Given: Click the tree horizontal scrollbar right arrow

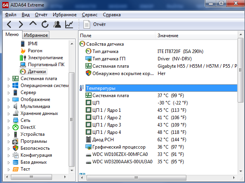Looking at the screenshot, I should [65, 177].
